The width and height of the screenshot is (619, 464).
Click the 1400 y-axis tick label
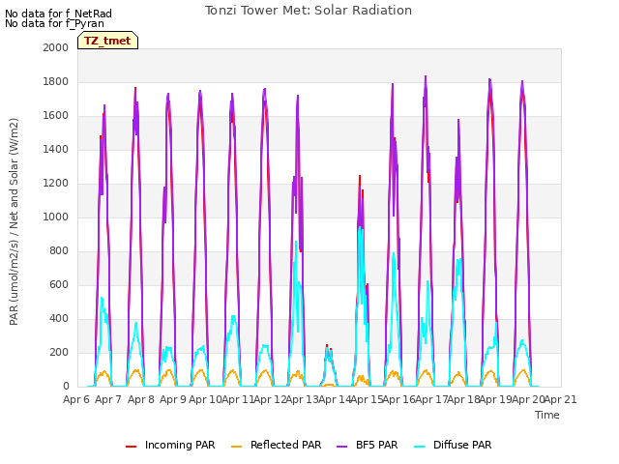pos(56,149)
